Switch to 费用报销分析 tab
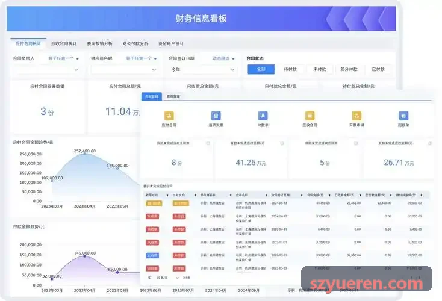This screenshot has width=442, height=301. (x=99, y=43)
